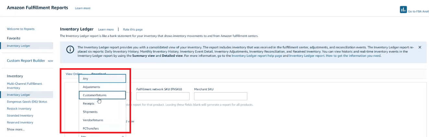Open the Reserved Inventory report
429x137 pixels.
(20, 122)
